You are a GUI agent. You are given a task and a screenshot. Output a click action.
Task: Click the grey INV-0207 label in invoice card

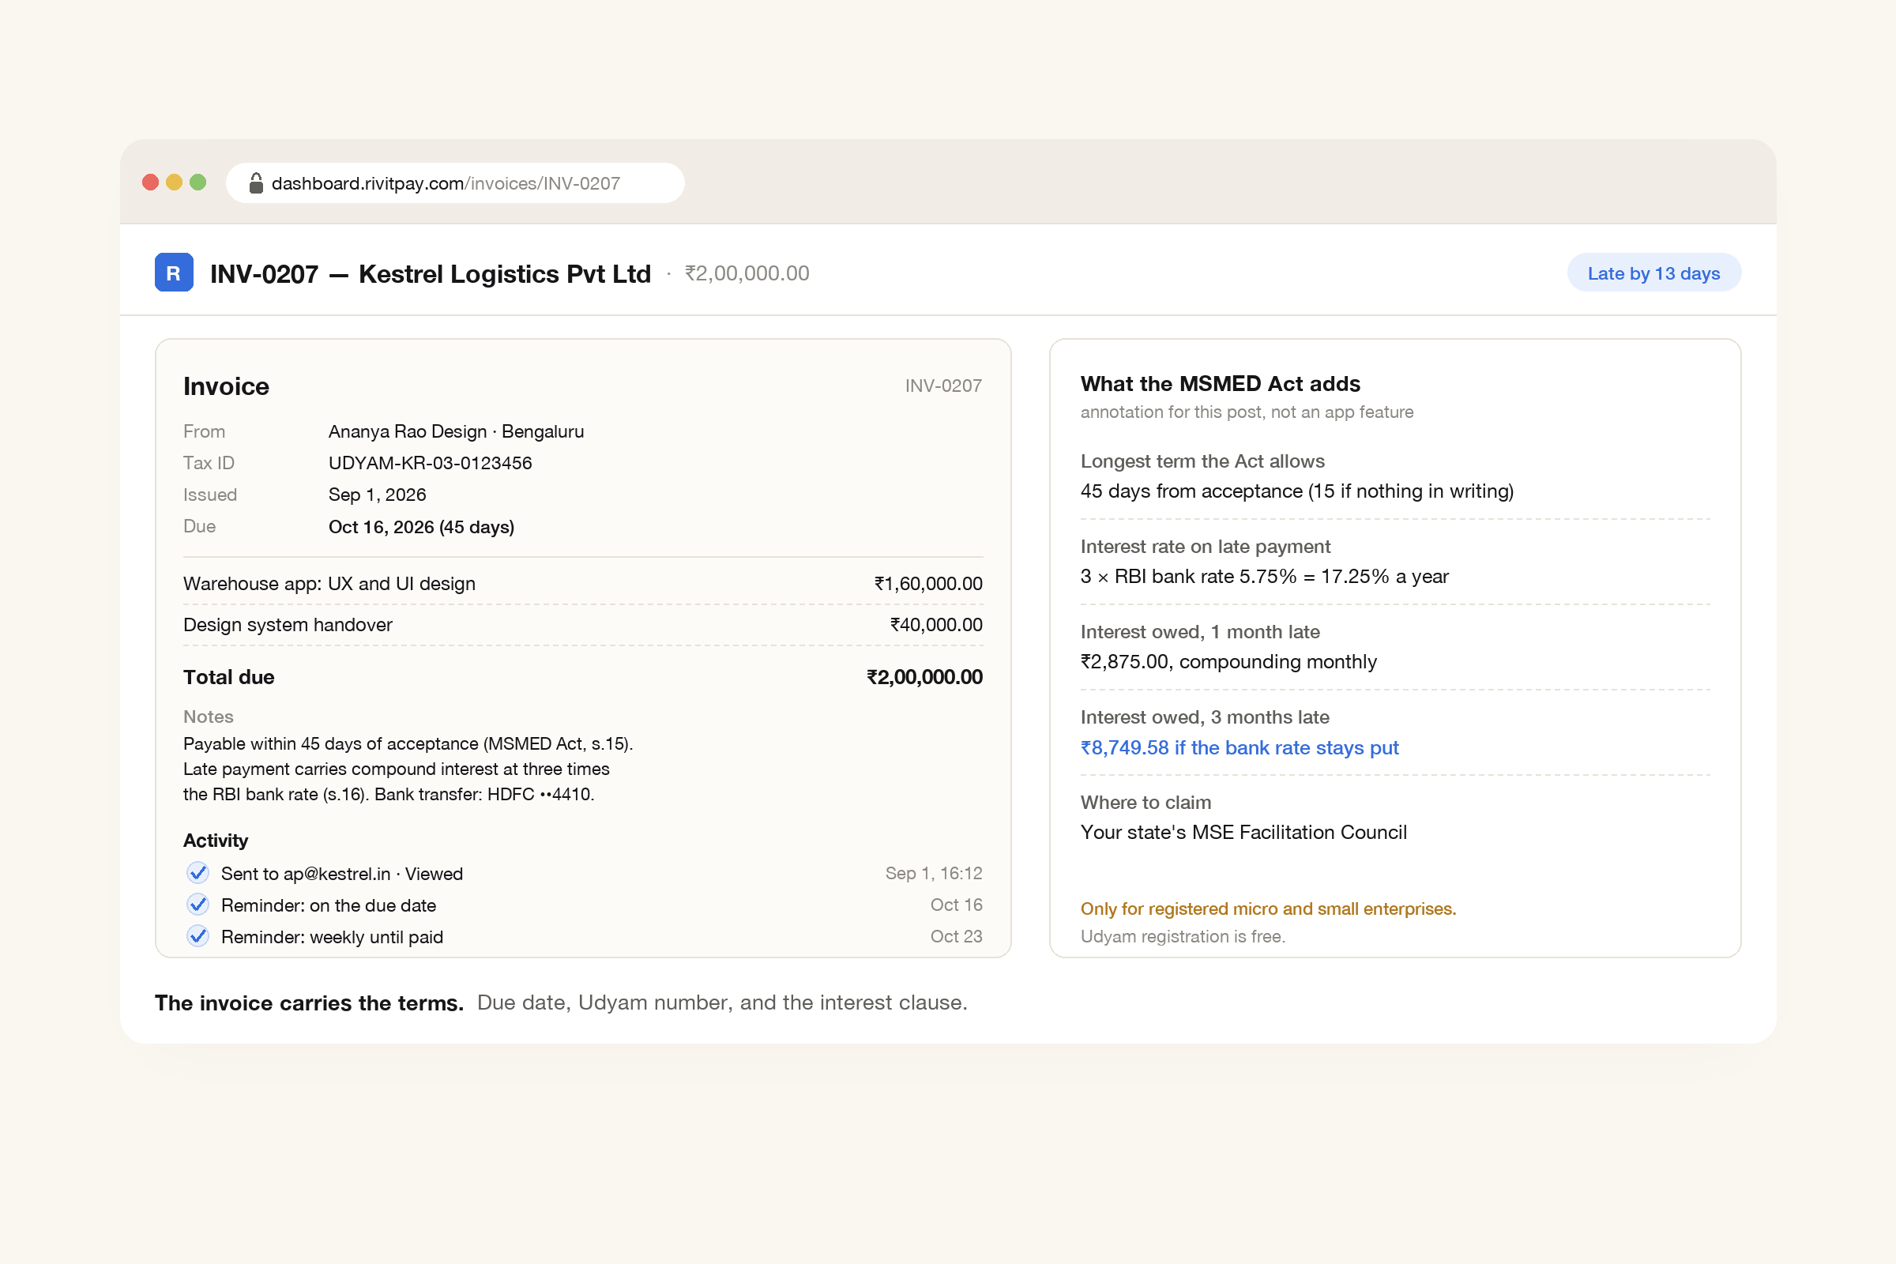pyautogui.click(x=943, y=386)
